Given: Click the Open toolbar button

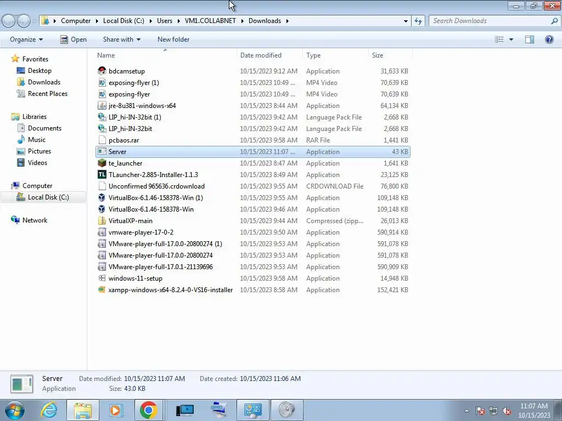Looking at the screenshot, I should tap(74, 39).
